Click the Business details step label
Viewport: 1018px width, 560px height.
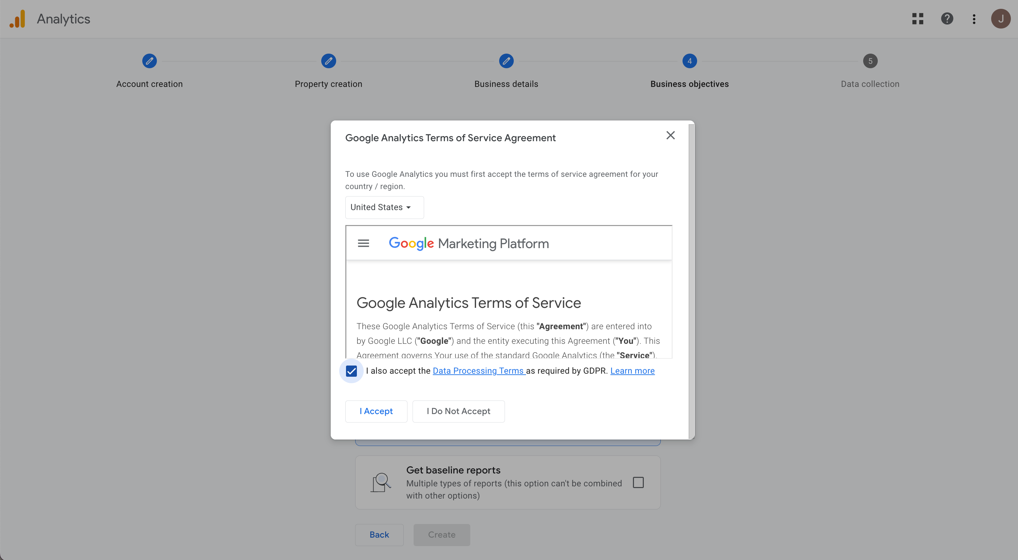click(506, 84)
